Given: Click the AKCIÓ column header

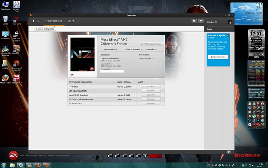Looking at the screenshot, I should (x=150, y=82).
